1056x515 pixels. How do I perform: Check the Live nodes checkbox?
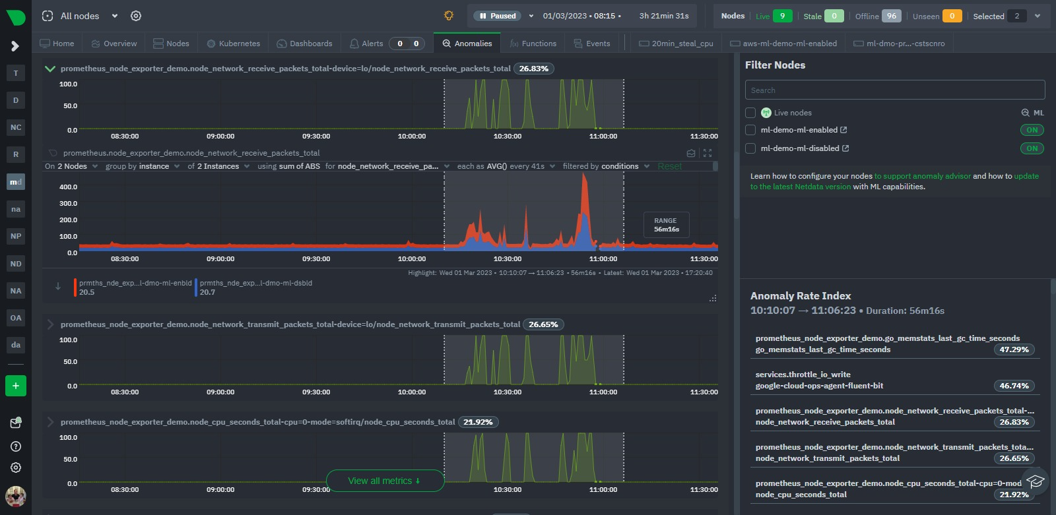[750, 113]
